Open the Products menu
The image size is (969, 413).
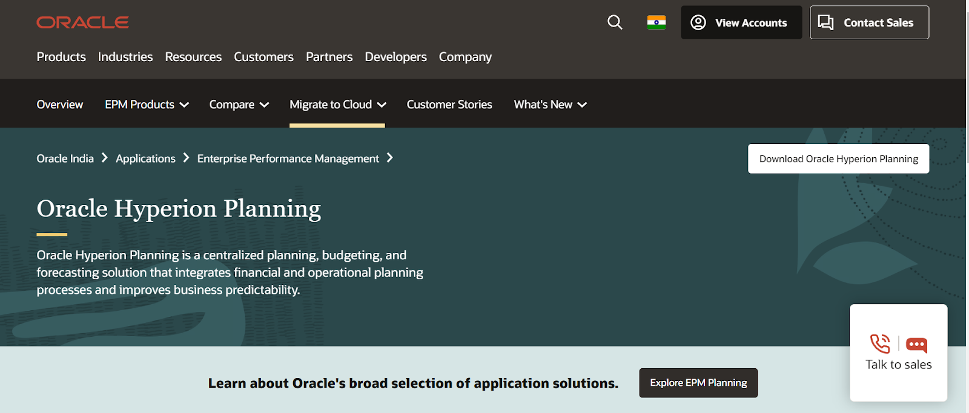click(61, 57)
